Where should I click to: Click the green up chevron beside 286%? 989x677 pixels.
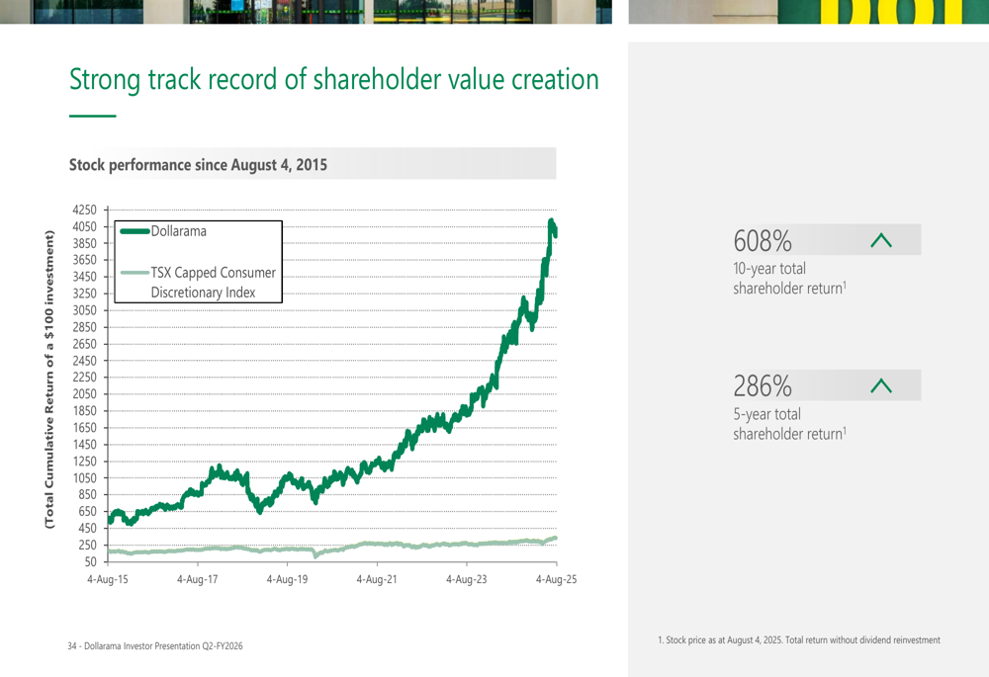[x=880, y=385]
